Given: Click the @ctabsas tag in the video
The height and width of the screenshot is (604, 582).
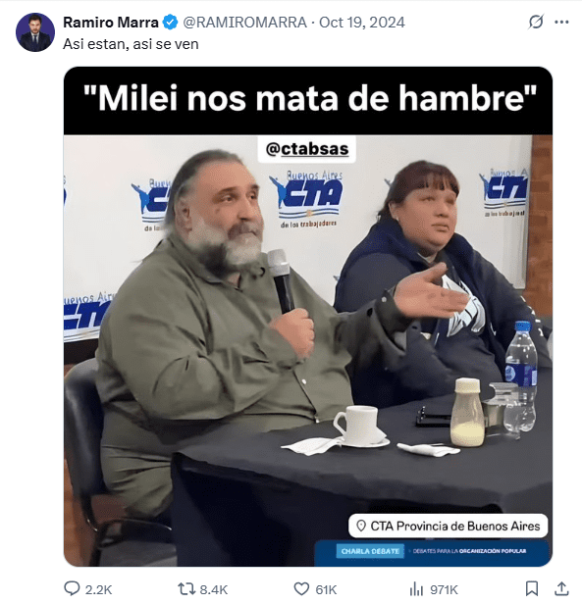Looking at the screenshot, I should 307,149.
